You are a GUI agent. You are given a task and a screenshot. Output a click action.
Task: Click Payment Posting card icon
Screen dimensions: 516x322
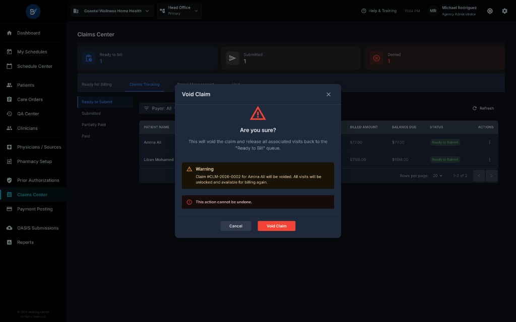[x=9, y=209]
